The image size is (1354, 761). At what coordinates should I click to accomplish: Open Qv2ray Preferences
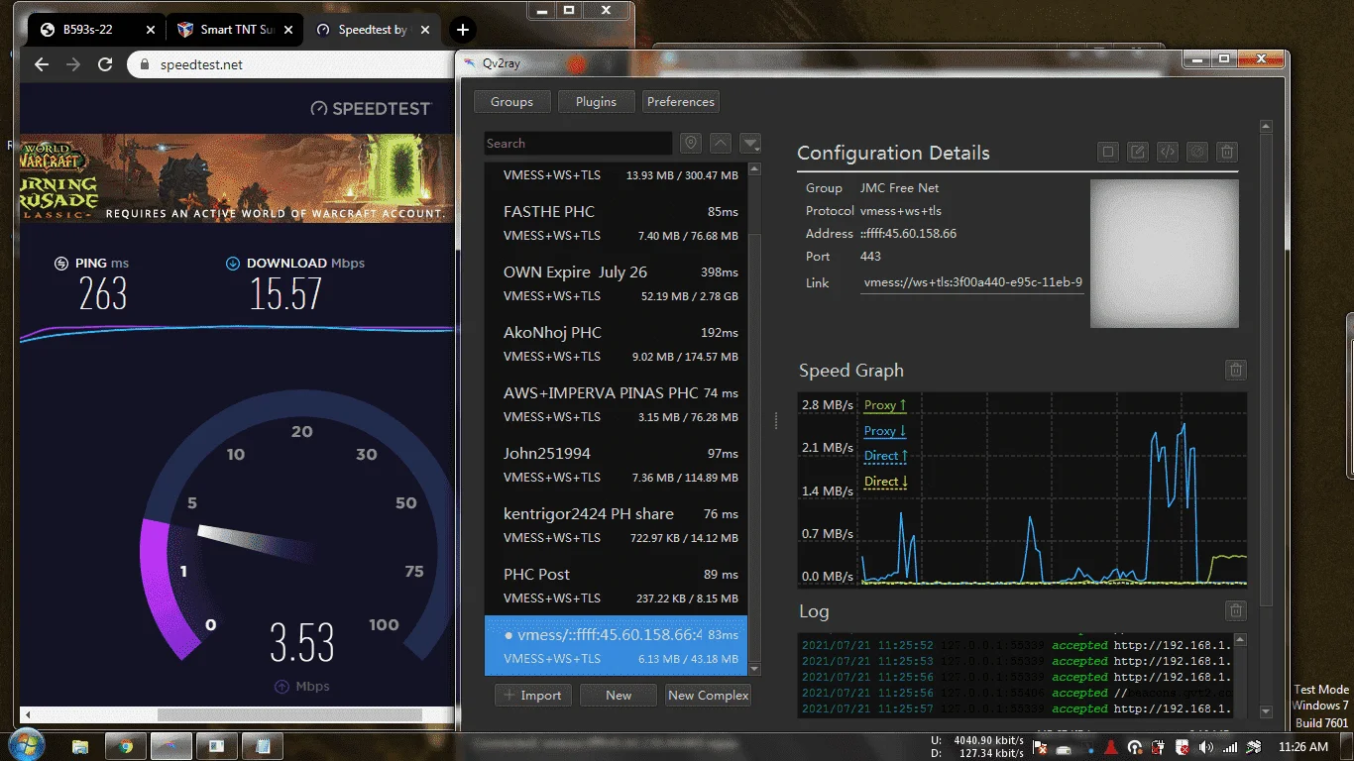tap(680, 102)
